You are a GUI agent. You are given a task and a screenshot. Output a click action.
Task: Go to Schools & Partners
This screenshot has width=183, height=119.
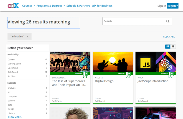pos(78,6)
